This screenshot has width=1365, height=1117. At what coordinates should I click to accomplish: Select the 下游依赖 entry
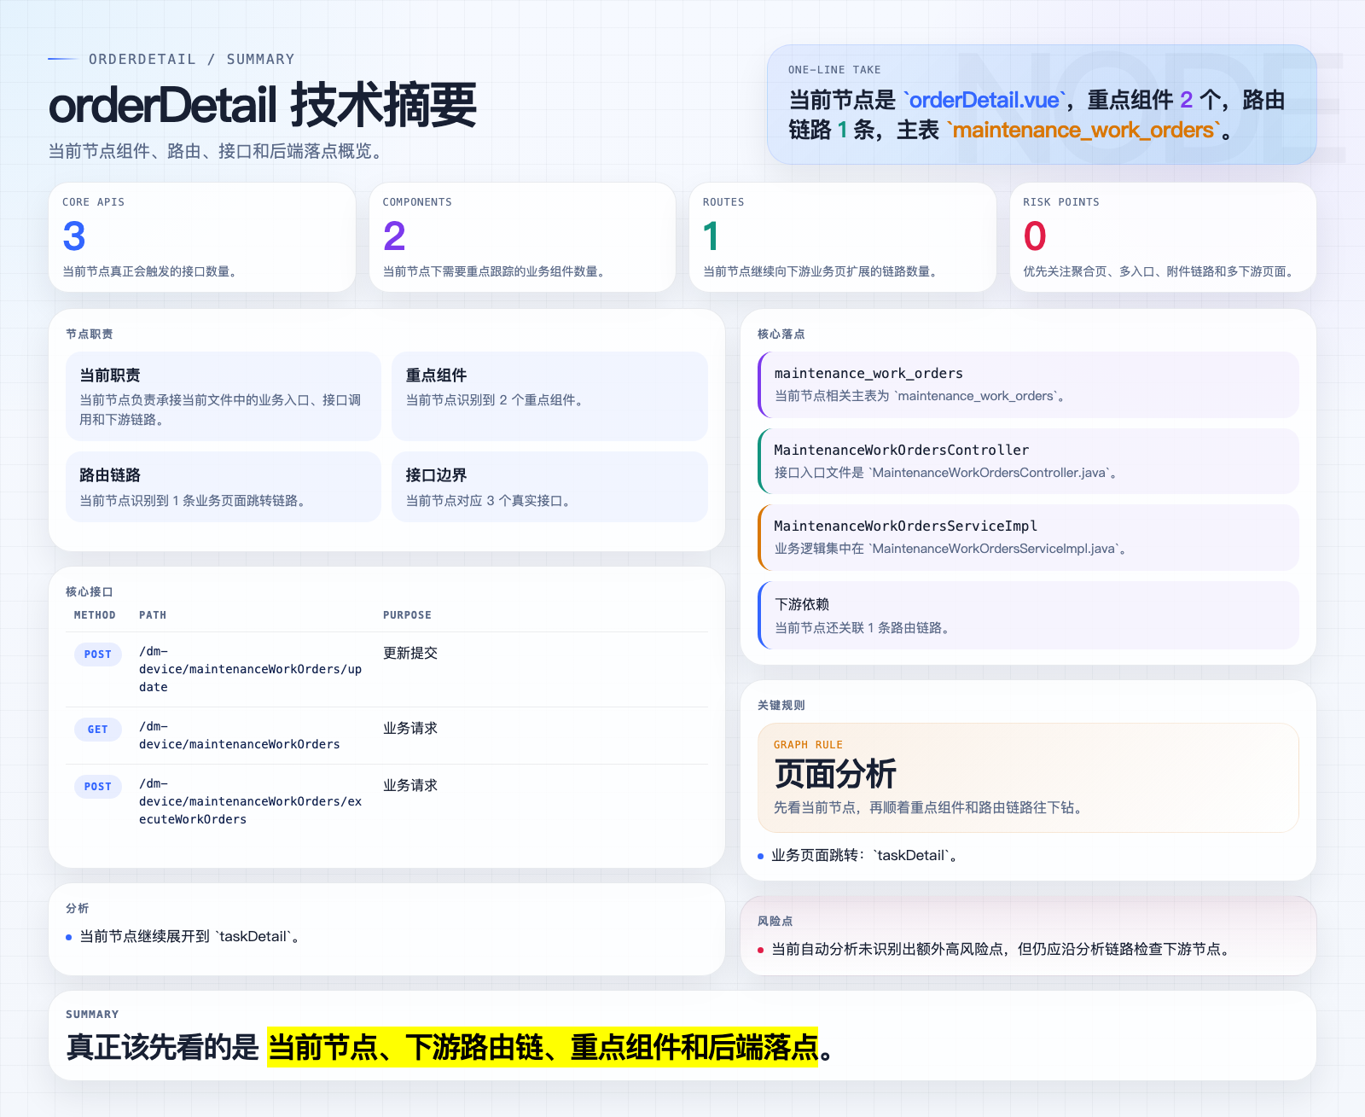(1028, 615)
